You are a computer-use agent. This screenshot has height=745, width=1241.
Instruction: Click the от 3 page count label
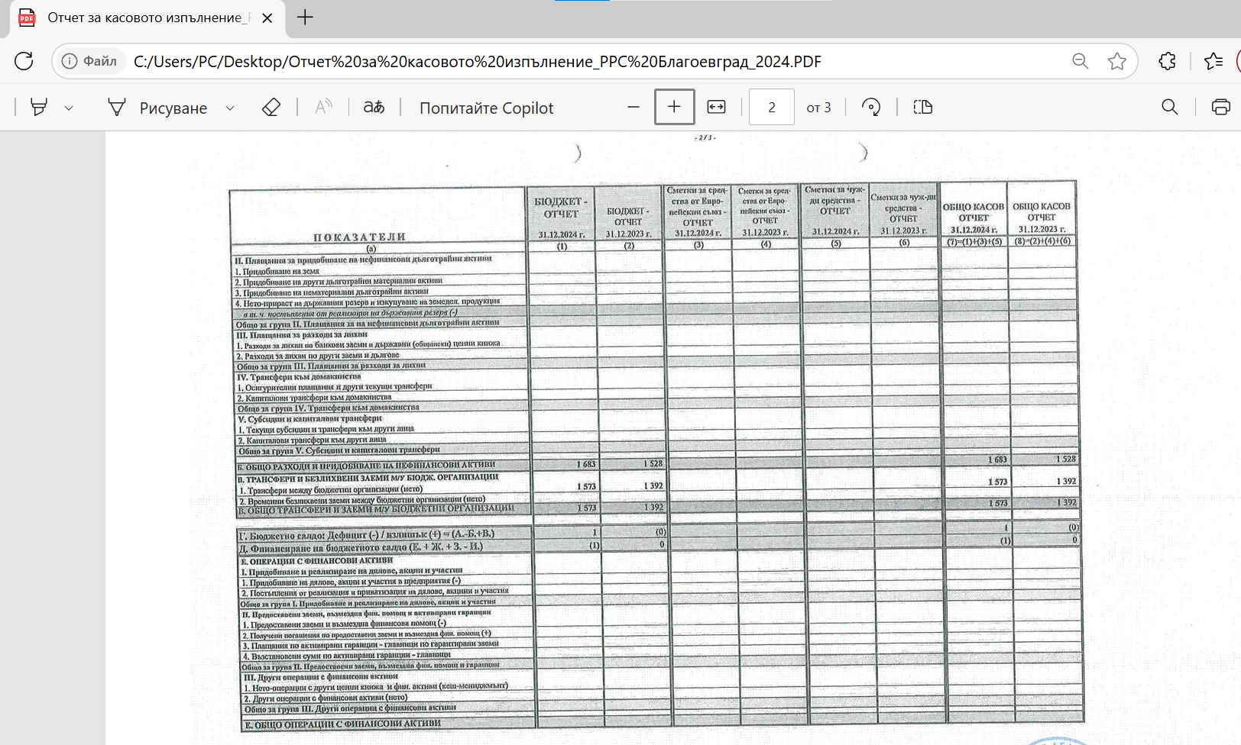pos(818,108)
